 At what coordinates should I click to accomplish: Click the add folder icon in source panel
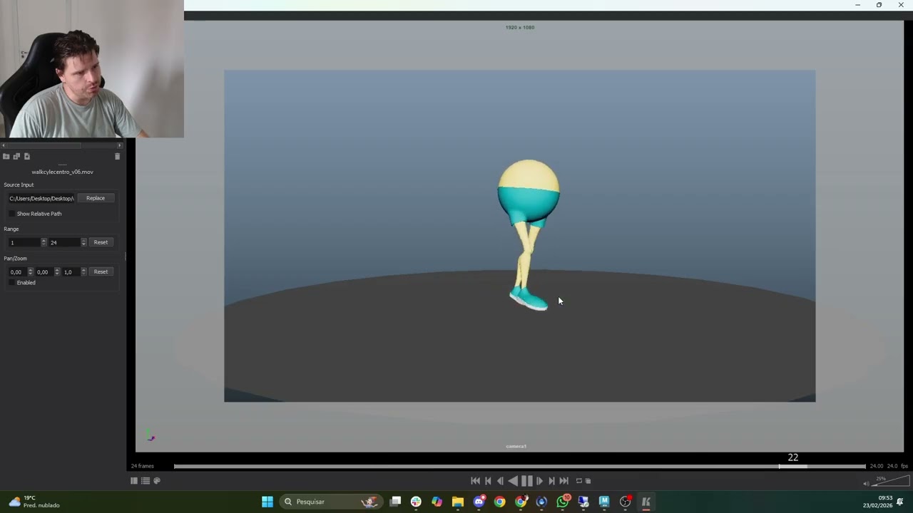(x=6, y=156)
